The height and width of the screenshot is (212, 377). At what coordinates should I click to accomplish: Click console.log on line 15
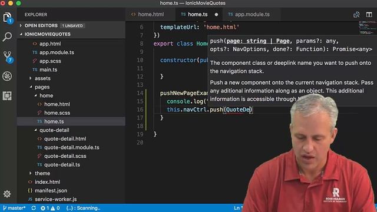click(185, 101)
